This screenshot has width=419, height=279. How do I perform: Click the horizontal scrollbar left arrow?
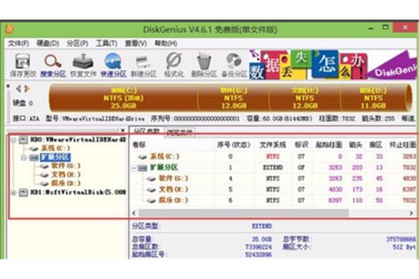(x=134, y=213)
